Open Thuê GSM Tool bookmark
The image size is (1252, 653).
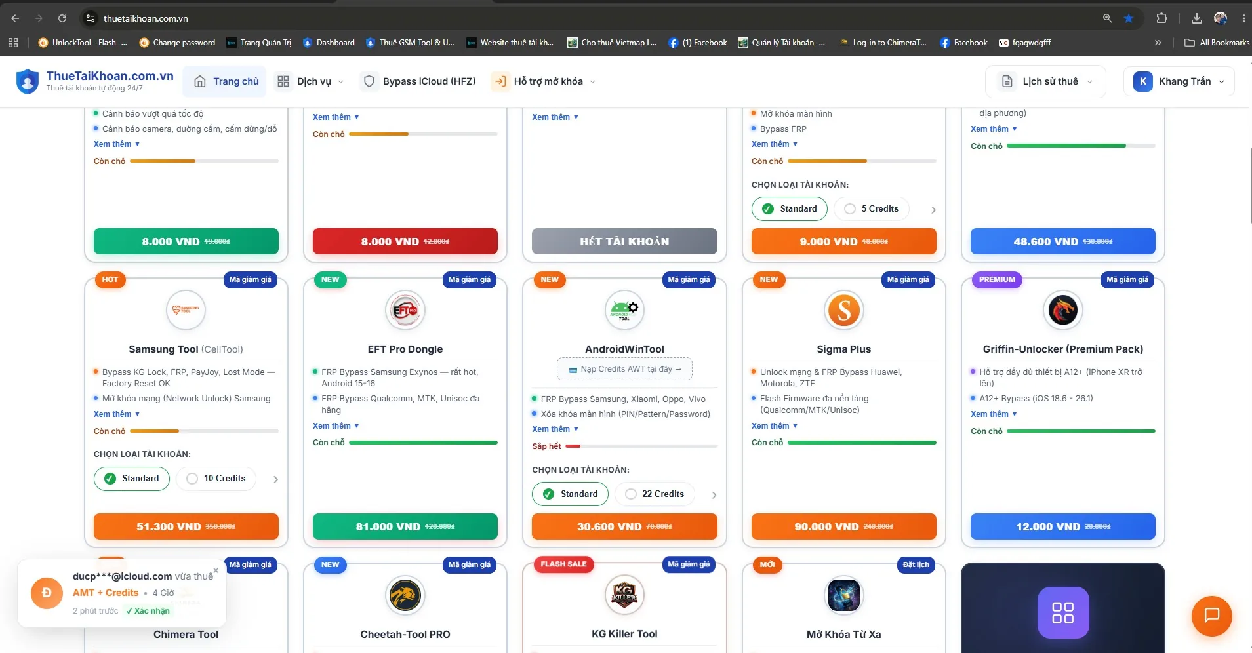(x=410, y=43)
